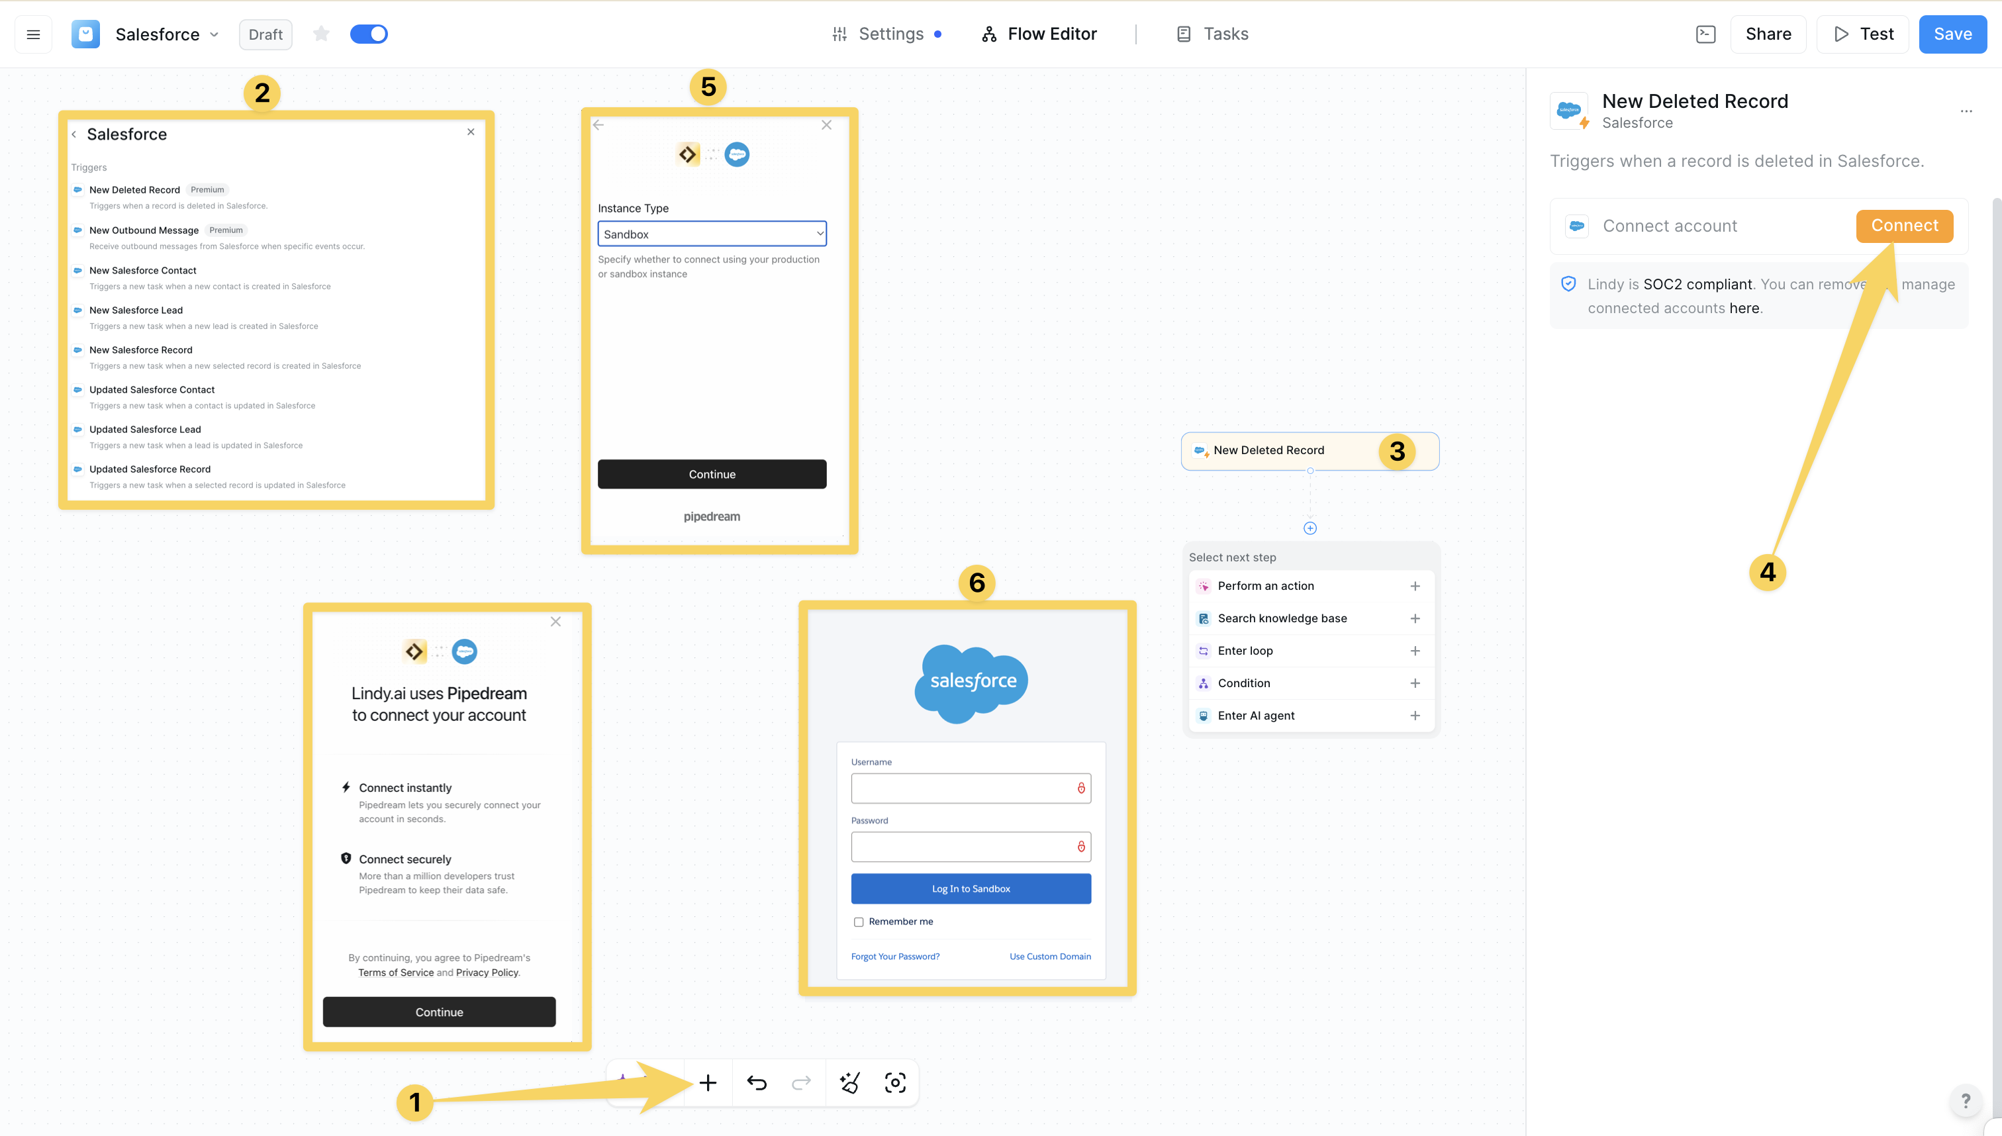Click the fit-to-view focus icon
The height and width of the screenshot is (1136, 2002).
(895, 1083)
